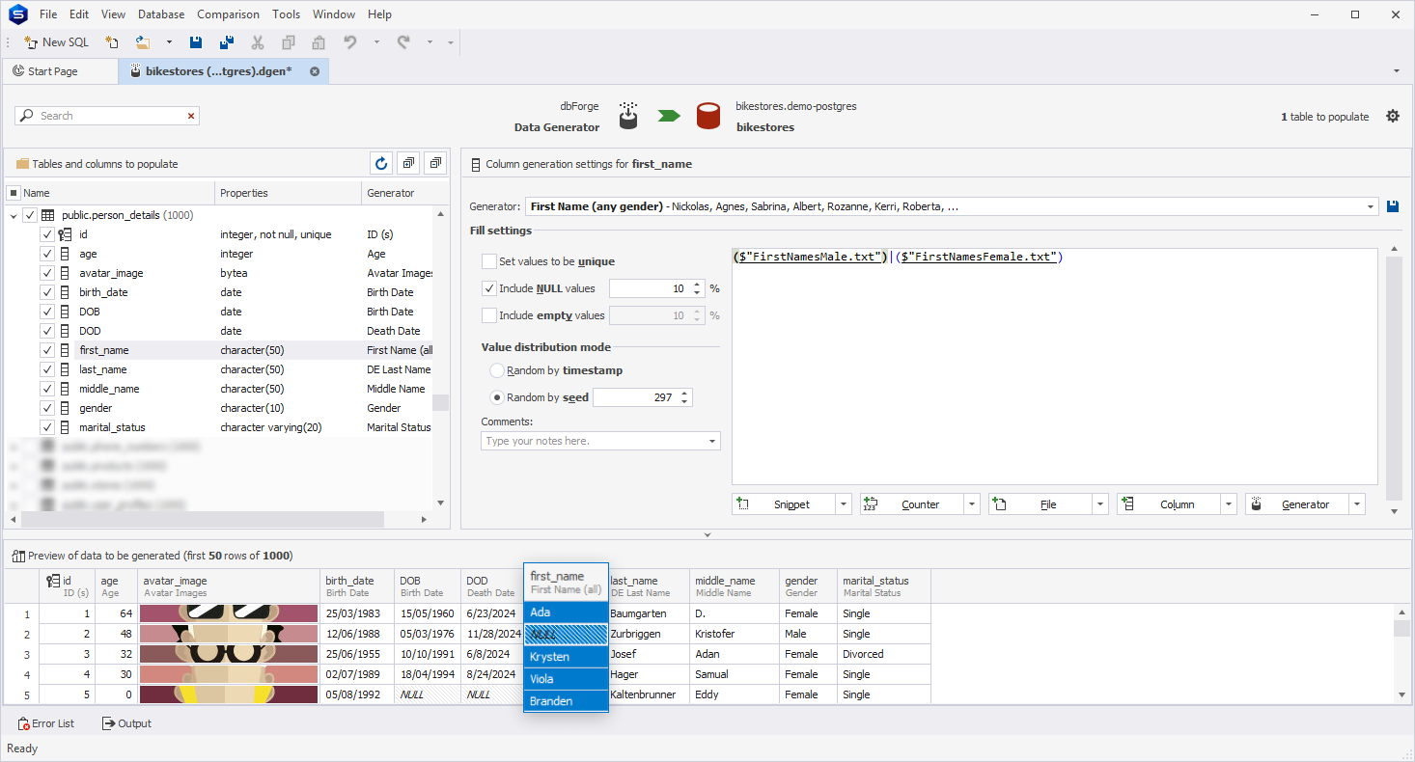1415x762 pixels.
Task: Collapse the settings panel with center chevron
Action: pos(707,534)
